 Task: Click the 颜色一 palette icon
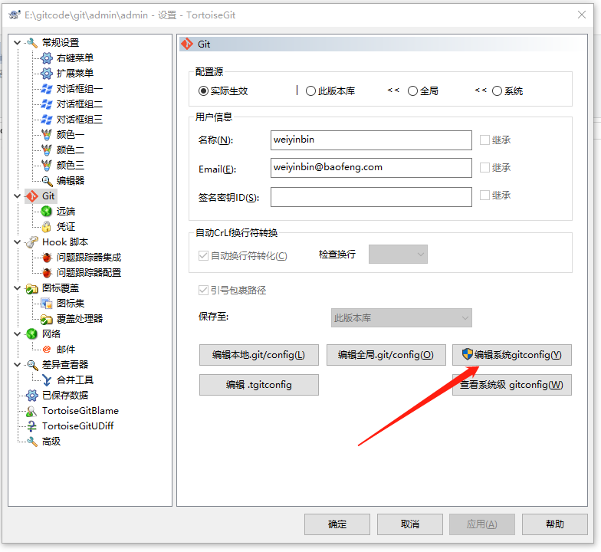click(46, 135)
